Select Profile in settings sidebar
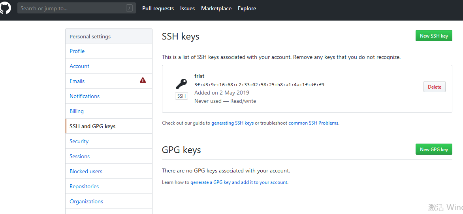Screen dimensions: 463x214 [x=77, y=51]
